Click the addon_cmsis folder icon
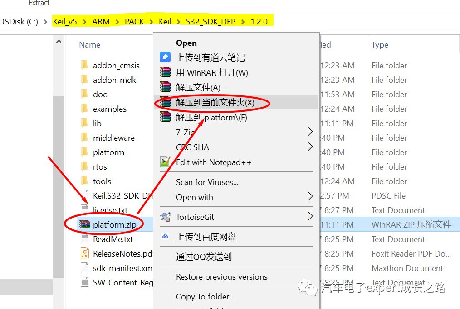 pos(84,65)
